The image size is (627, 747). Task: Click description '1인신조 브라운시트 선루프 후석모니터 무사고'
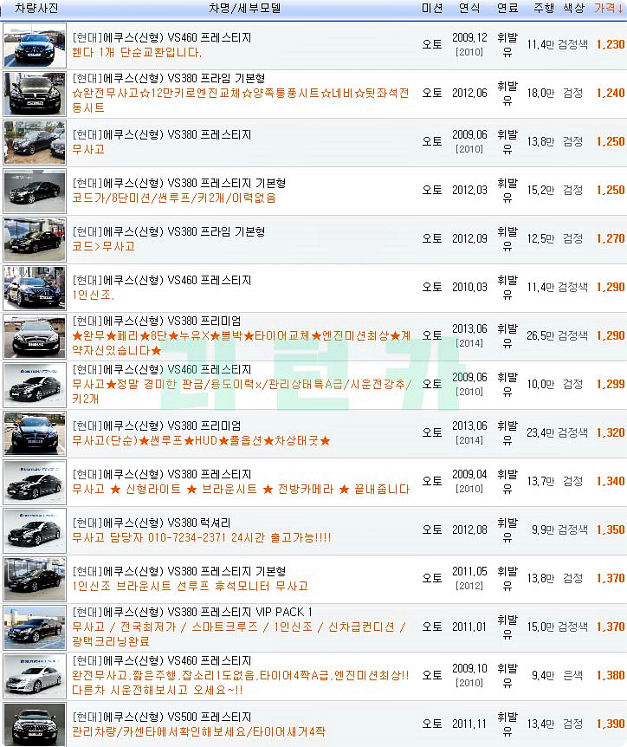coord(190,586)
